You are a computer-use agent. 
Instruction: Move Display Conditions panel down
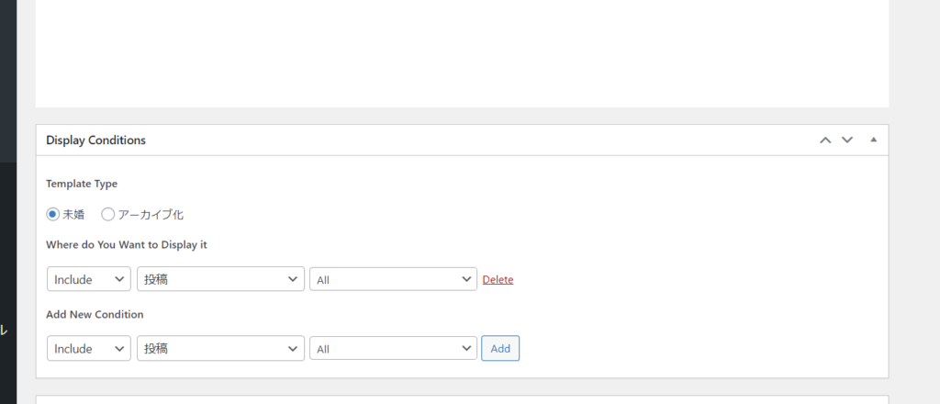847,140
